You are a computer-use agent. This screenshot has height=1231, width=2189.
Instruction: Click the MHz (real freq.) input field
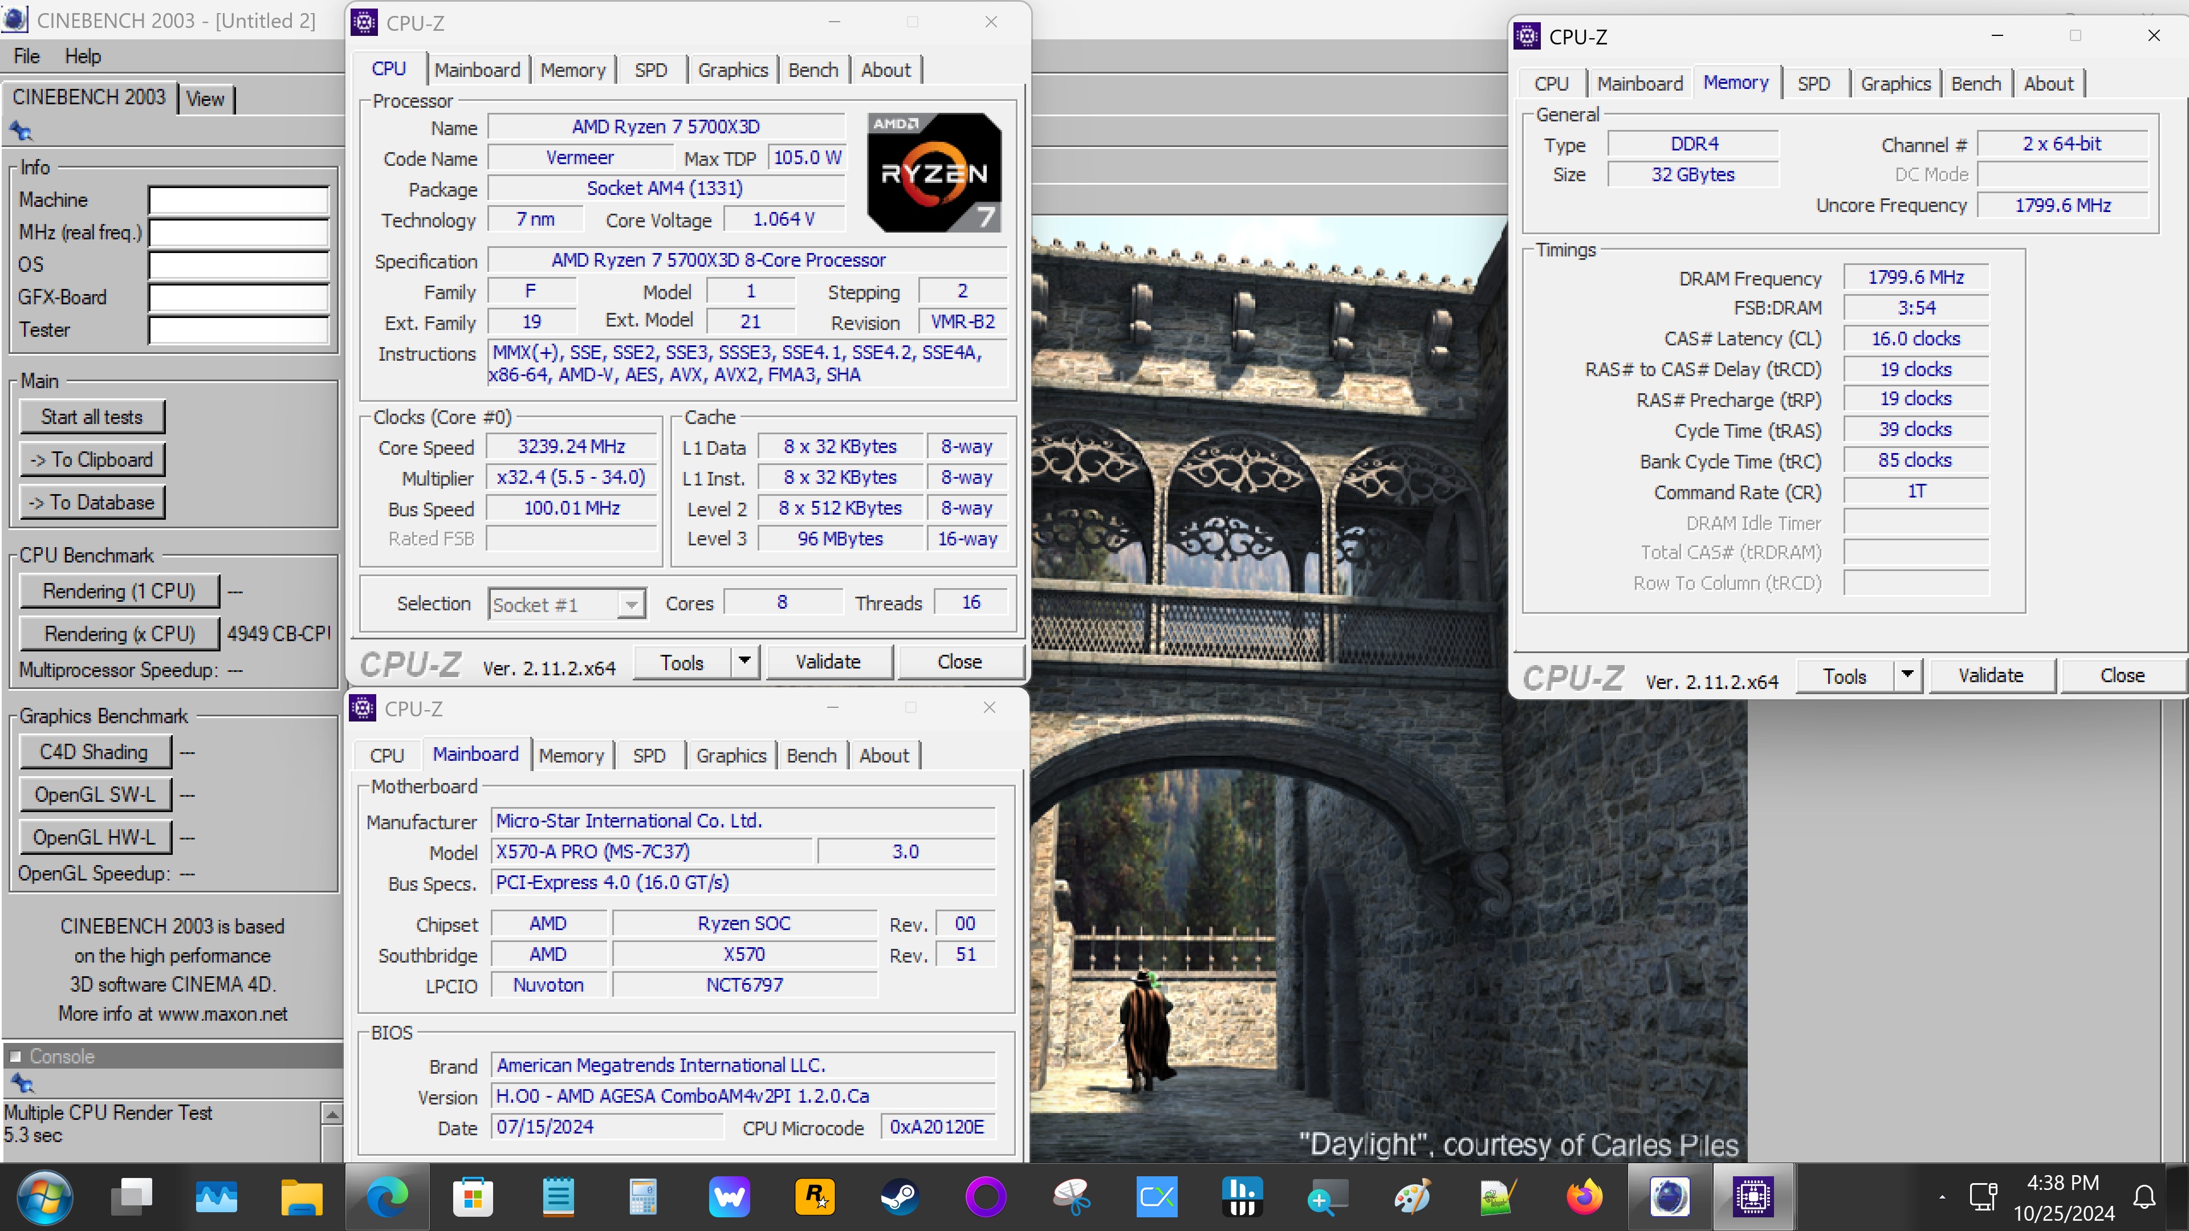pyautogui.click(x=239, y=232)
